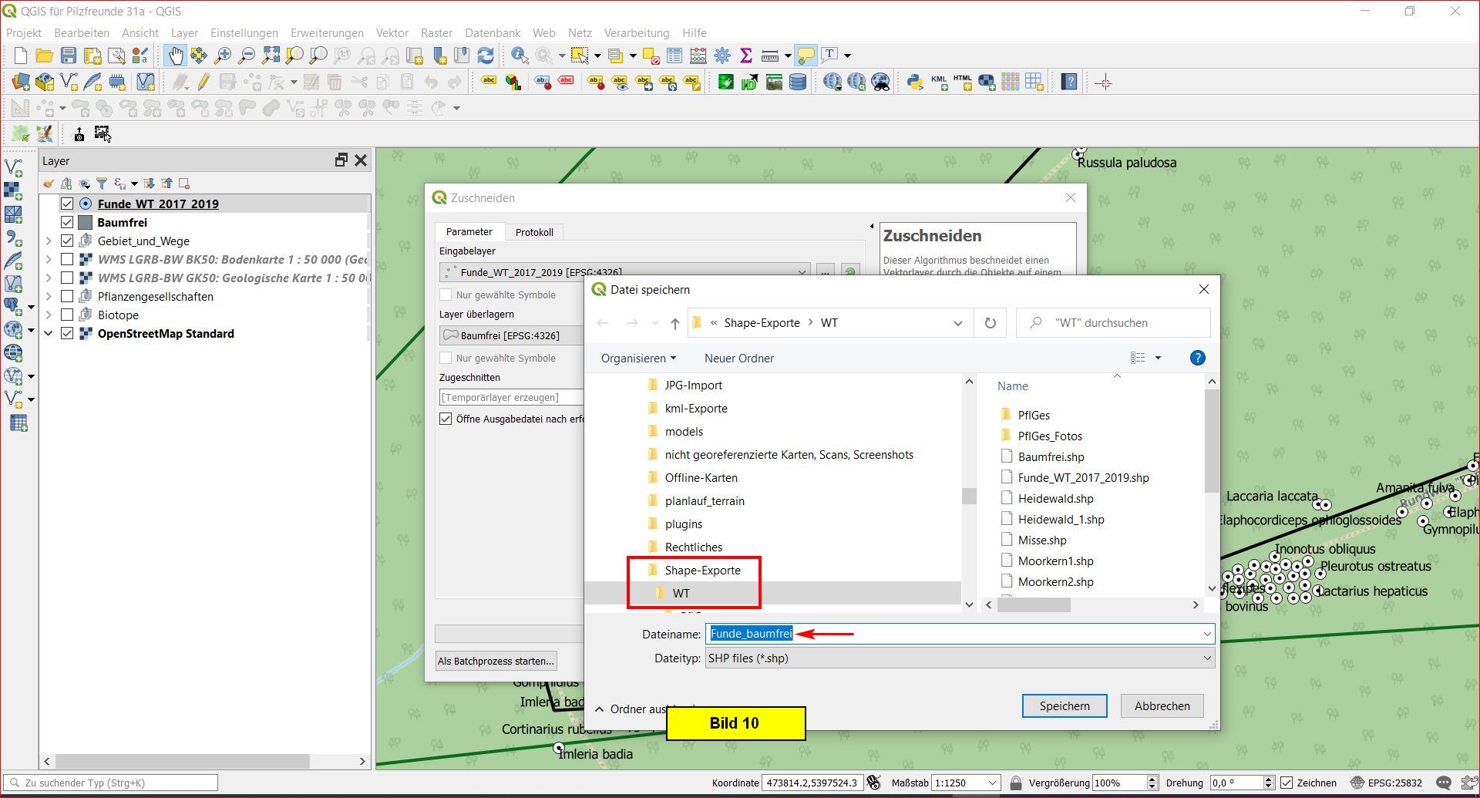This screenshot has width=1480, height=798.
Task: Click the Refresh map icon
Action: (x=486, y=56)
